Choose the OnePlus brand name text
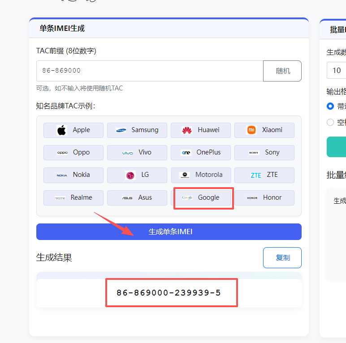The height and width of the screenshot is (343, 346). (208, 152)
